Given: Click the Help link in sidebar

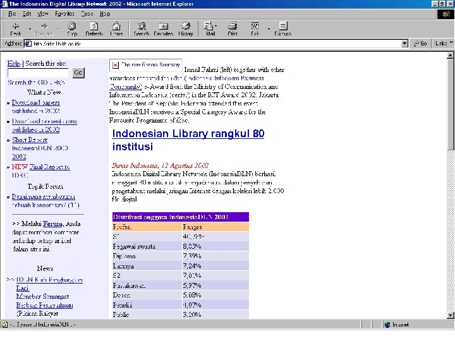Looking at the screenshot, I should (14, 64).
